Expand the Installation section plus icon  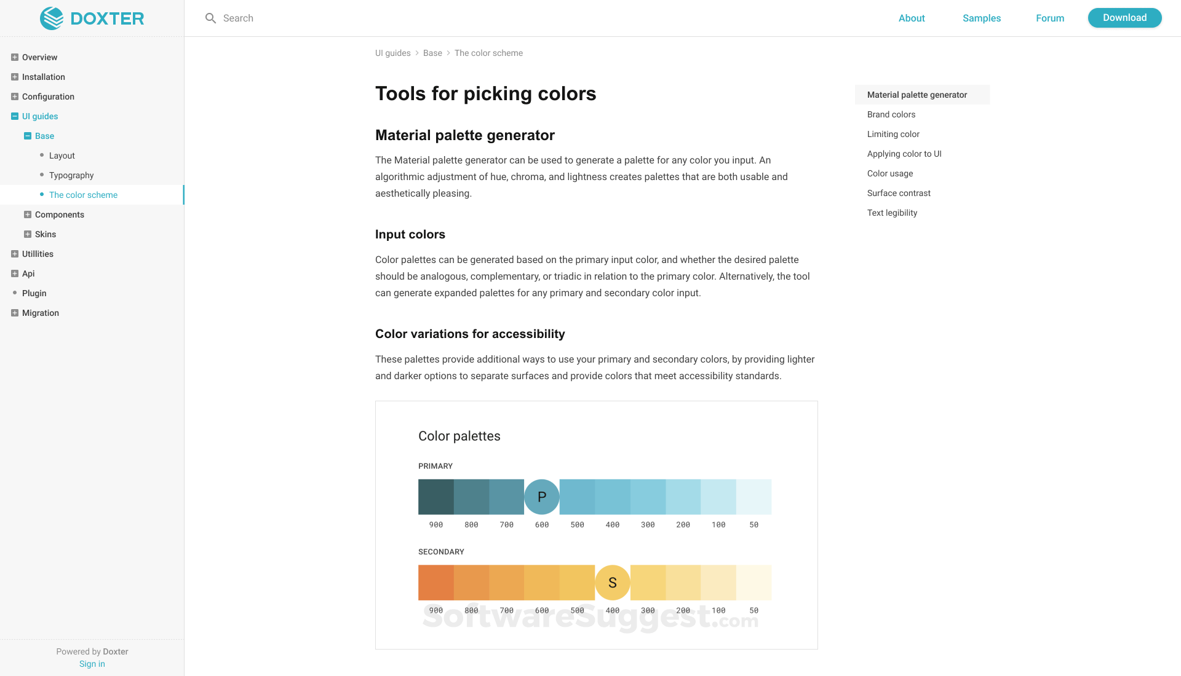pos(15,77)
